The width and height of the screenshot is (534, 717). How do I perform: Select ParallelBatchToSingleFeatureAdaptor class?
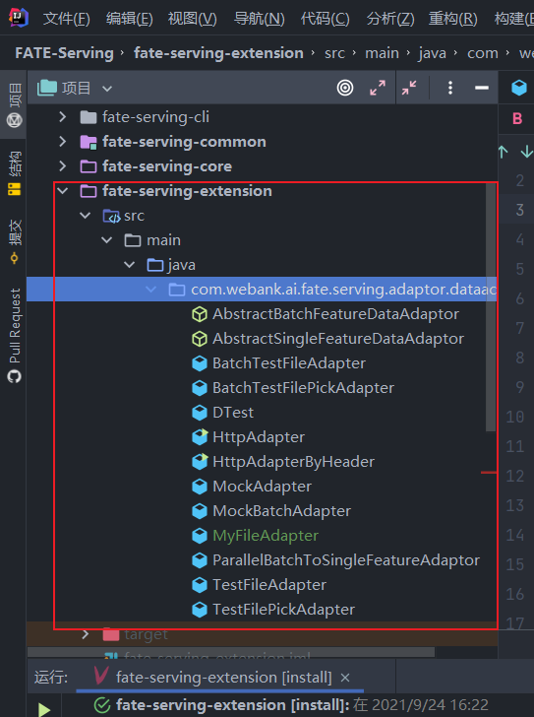346,560
